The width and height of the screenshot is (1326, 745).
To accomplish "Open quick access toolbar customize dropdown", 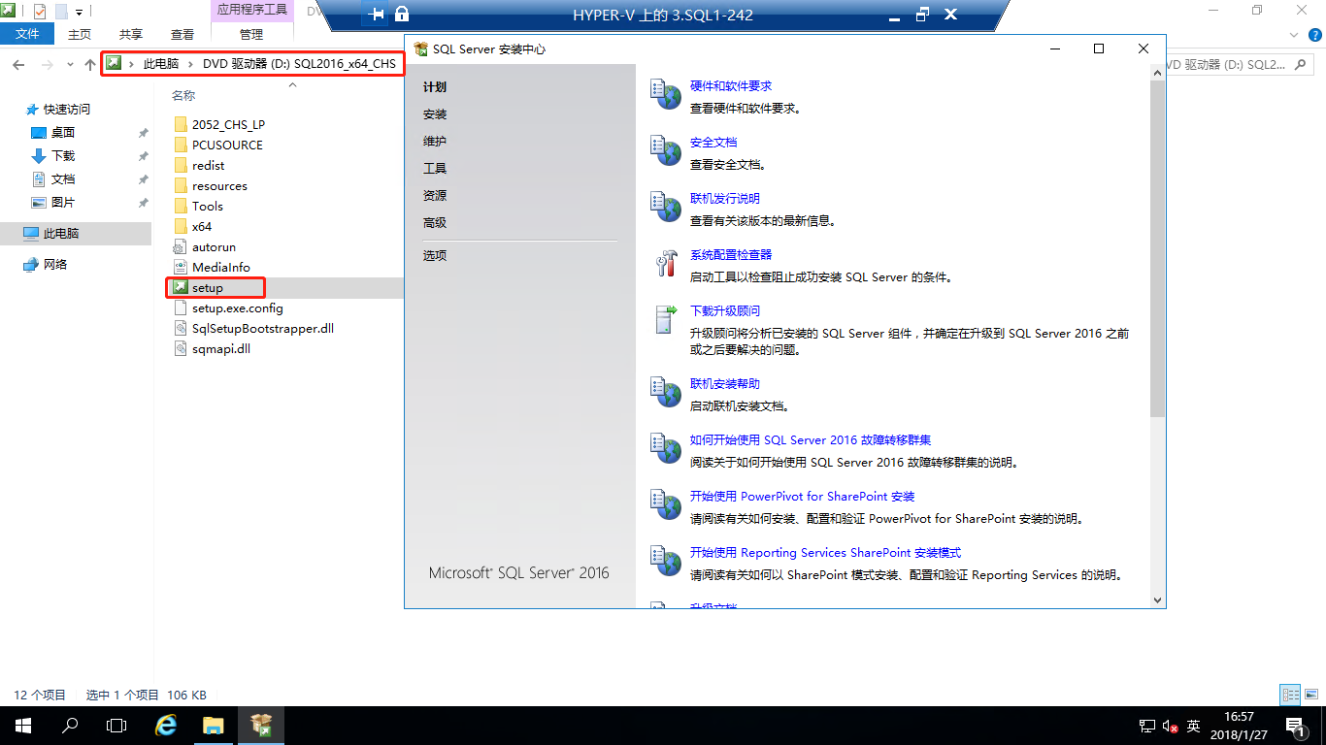I will pos(80,13).
